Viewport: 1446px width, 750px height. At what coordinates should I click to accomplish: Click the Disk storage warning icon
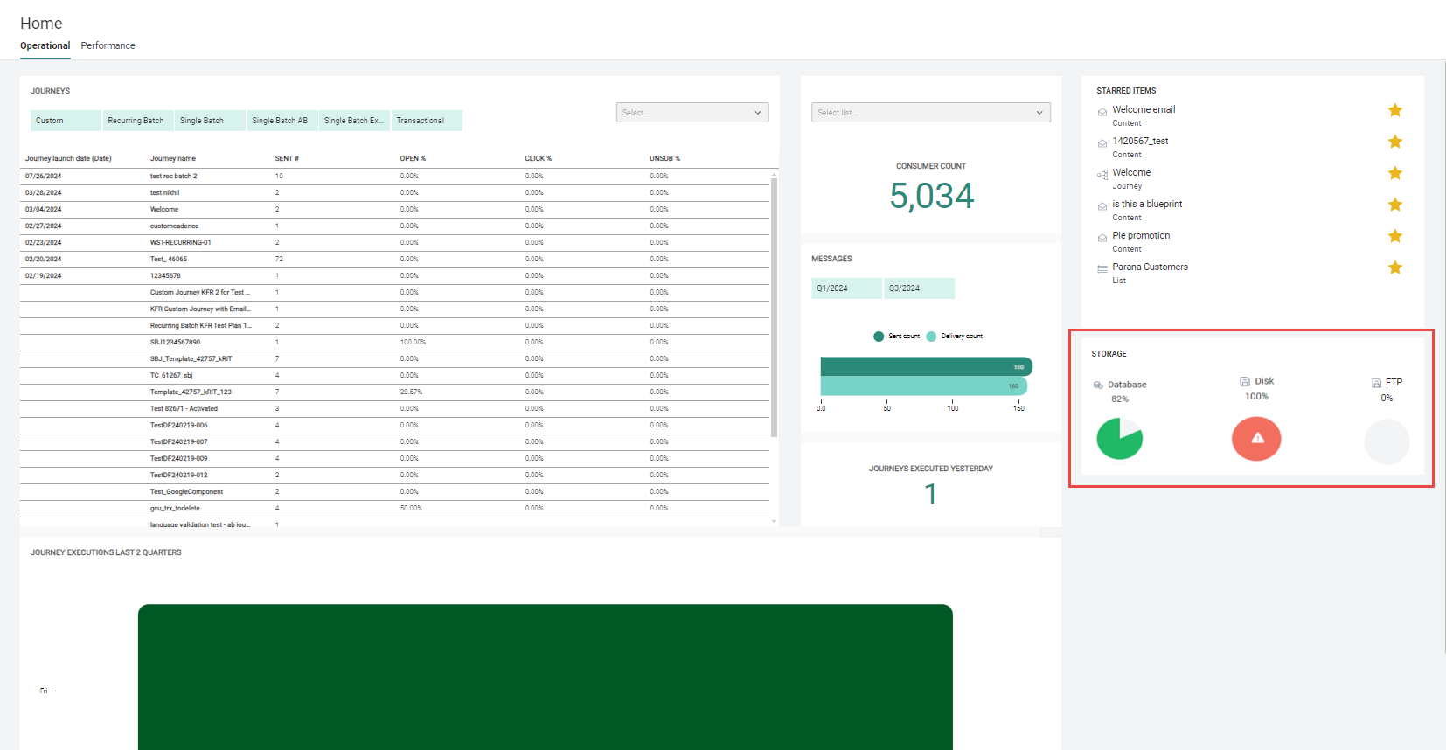(x=1256, y=439)
